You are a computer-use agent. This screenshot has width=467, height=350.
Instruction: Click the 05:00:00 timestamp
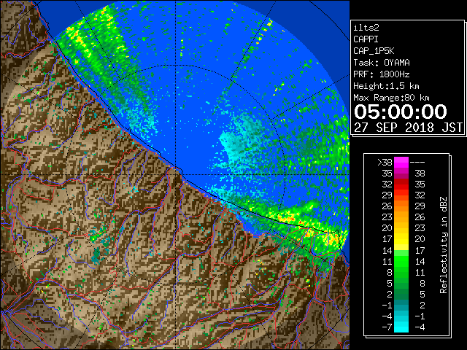pos(401,112)
